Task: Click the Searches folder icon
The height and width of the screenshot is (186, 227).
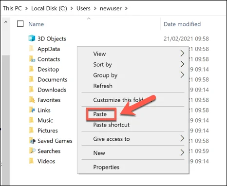Action: pyautogui.click(x=32, y=151)
